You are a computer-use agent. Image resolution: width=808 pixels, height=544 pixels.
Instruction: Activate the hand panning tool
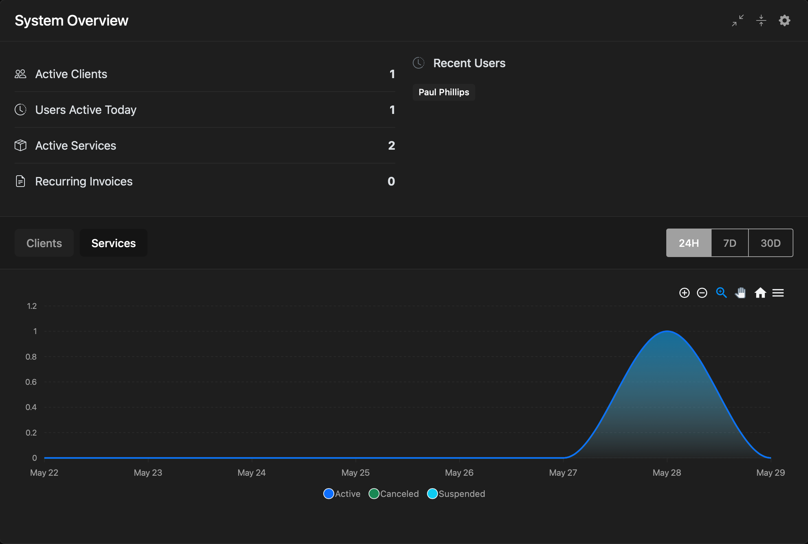(x=740, y=293)
